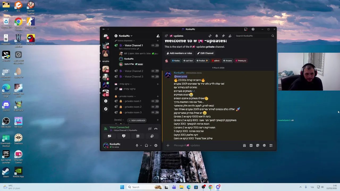Open the Discord inbox icon in title bar
The height and width of the screenshot is (191, 340).
pyautogui.click(x=246, y=29)
